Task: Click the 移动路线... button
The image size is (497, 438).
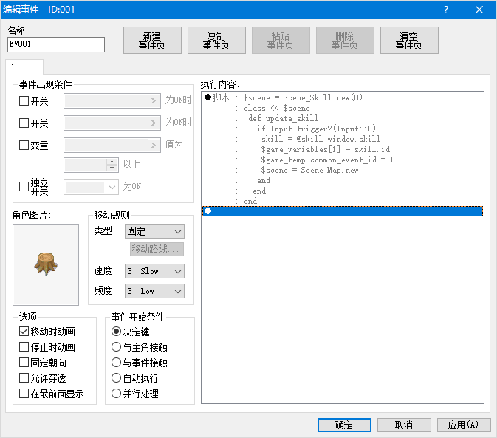Action: click(157, 250)
